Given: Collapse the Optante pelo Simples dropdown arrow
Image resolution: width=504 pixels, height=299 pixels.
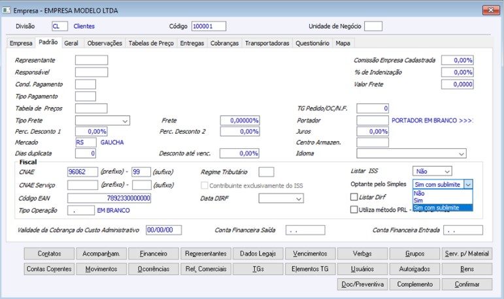Looking at the screenshot, I should click(468, 184).
